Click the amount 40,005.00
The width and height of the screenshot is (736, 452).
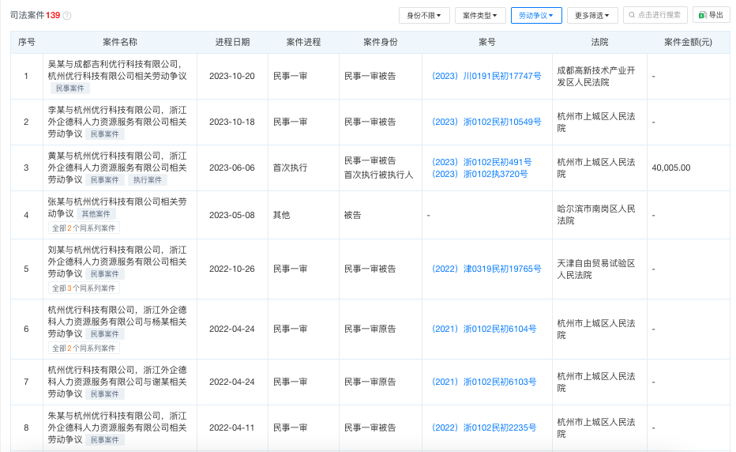671,168
